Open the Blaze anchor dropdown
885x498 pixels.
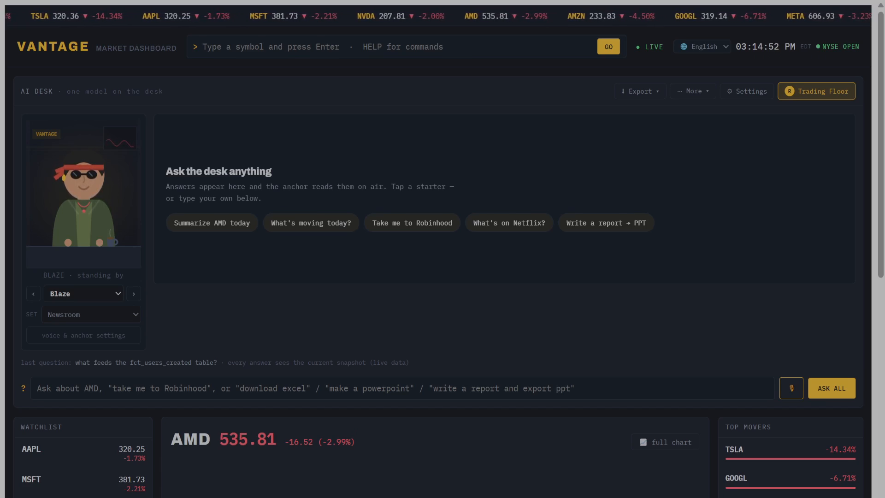click(83, 294)
